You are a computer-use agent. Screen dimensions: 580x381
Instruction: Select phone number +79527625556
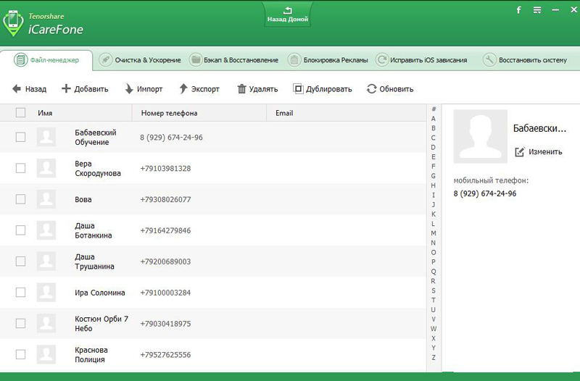[x=165, y=355]
